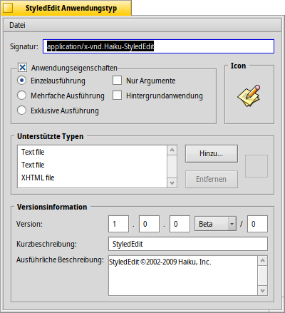Select the Exklusive Ausführung radio button

coord(21,111)
